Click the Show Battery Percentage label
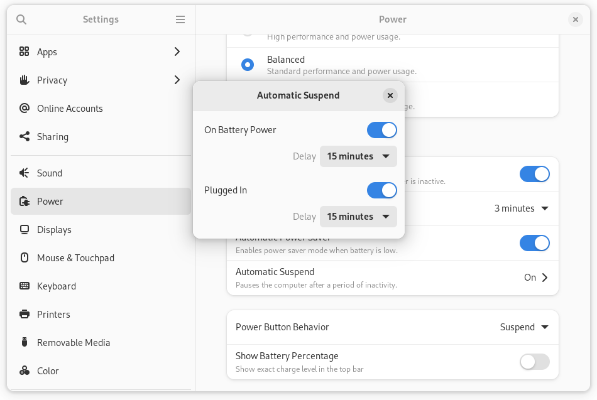This screenshot has width=597, height=400. coord(287,356)
